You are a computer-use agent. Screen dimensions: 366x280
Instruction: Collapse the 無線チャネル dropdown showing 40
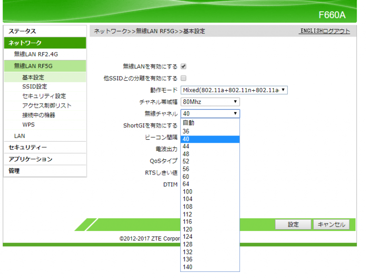coord(210,114)
